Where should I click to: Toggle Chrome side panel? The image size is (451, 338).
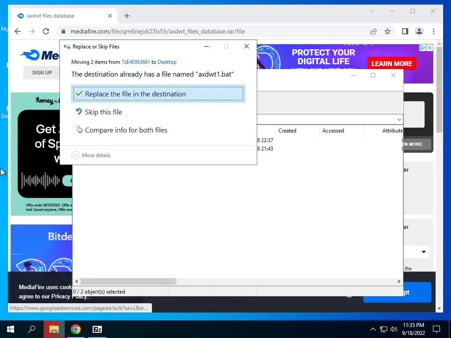405,31
